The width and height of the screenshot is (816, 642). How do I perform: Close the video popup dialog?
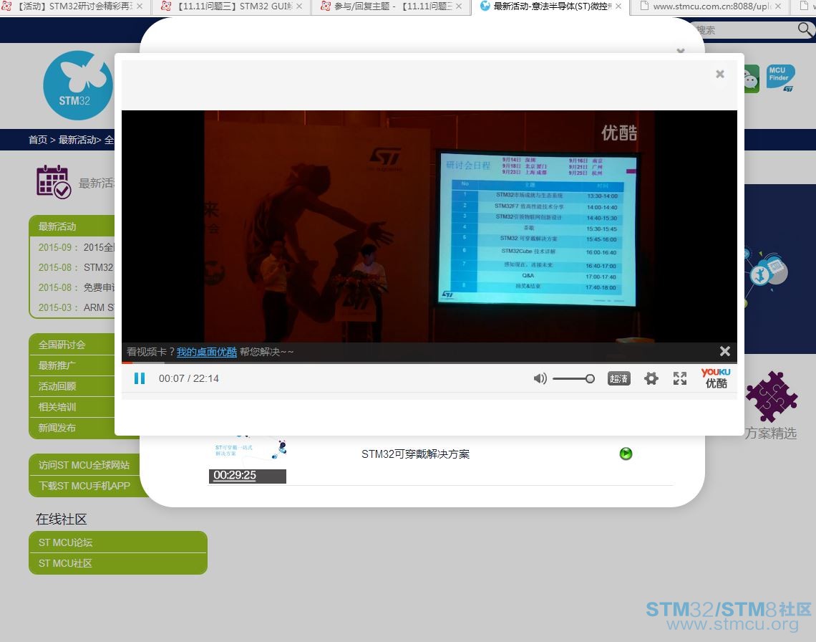(719, 74)
